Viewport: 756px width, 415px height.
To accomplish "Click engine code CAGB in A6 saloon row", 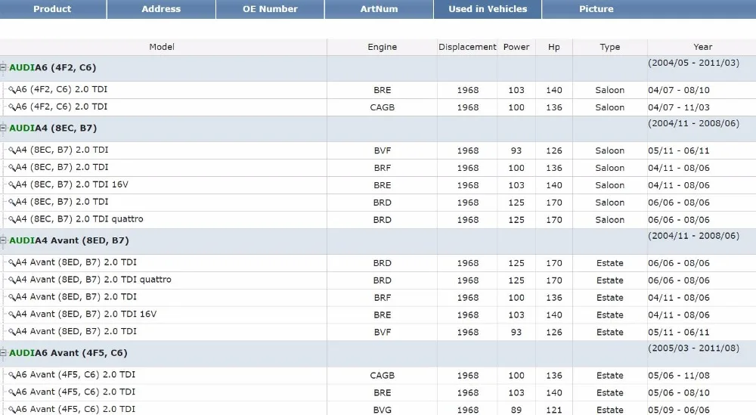I will [383, 107].
